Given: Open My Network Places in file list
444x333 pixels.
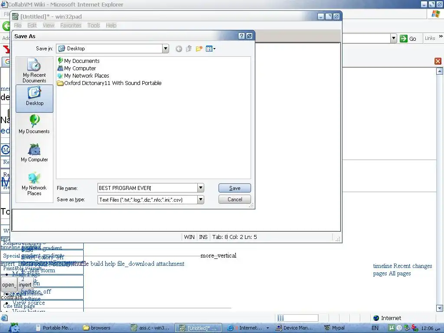Looking at the screenshot, I should click(83, 75).
